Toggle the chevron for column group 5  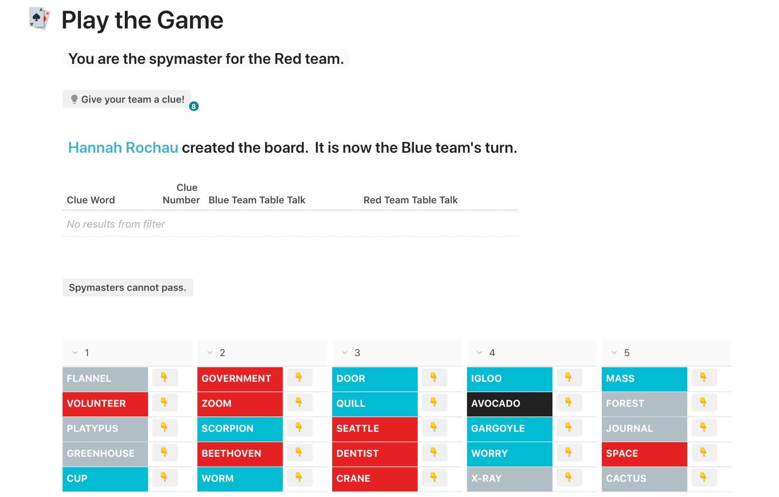tap(614, 353)
